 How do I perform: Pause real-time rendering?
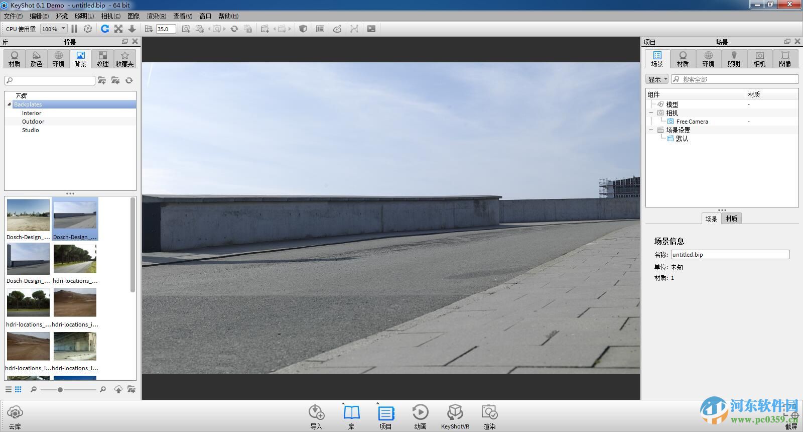(x=74, y=29)
